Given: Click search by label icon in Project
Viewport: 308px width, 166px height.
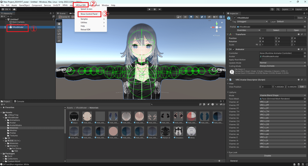Looking at the screenshot, I should coord(208,105).
